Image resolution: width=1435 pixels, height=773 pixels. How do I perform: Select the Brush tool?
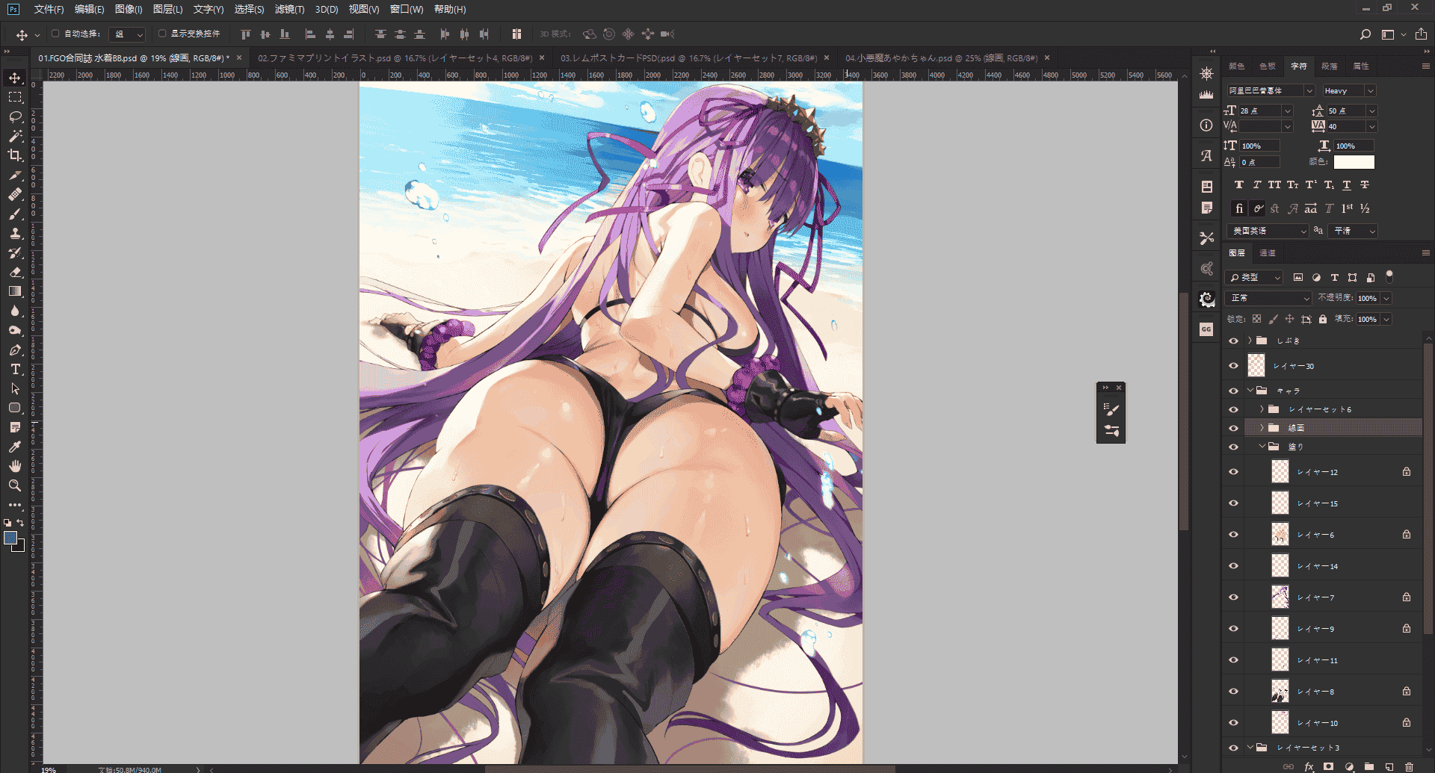pyautogui.click(x=15, y=214)
